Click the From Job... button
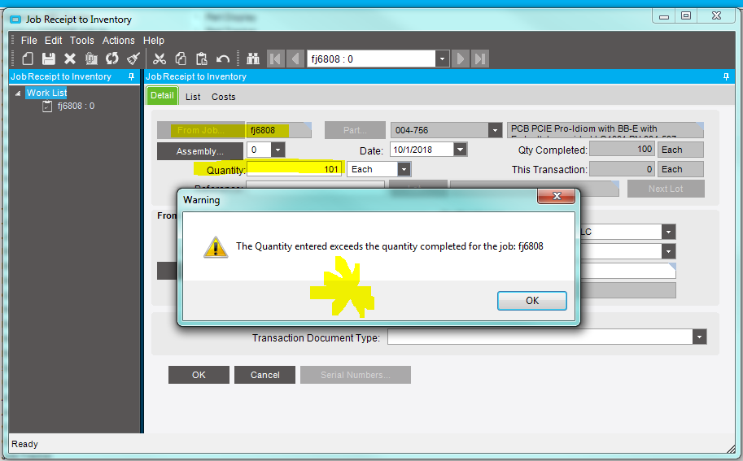 pyautogui.click(x=201, y=130)
